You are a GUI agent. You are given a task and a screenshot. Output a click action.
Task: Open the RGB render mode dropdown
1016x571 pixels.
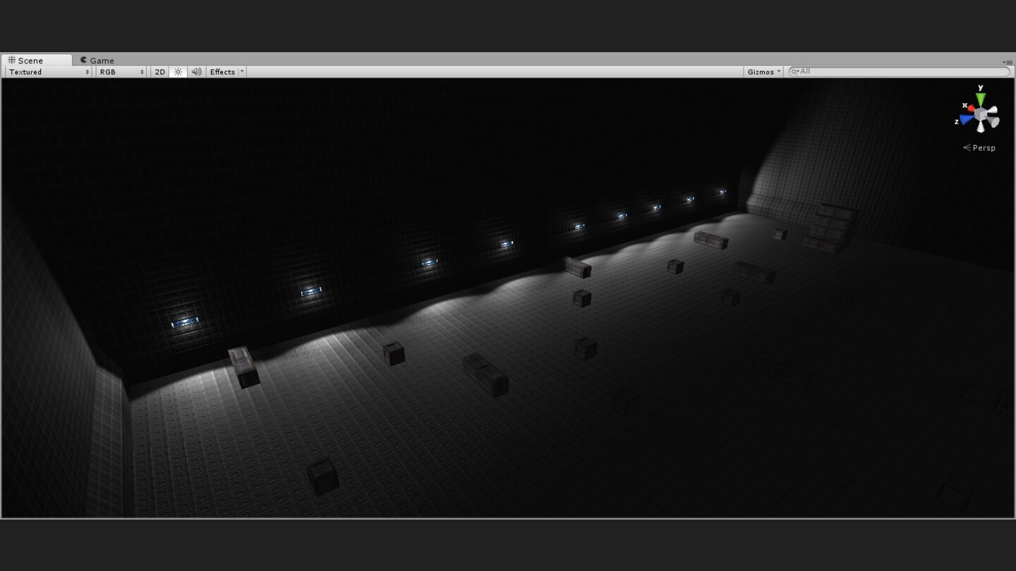(x=121, y=72)
